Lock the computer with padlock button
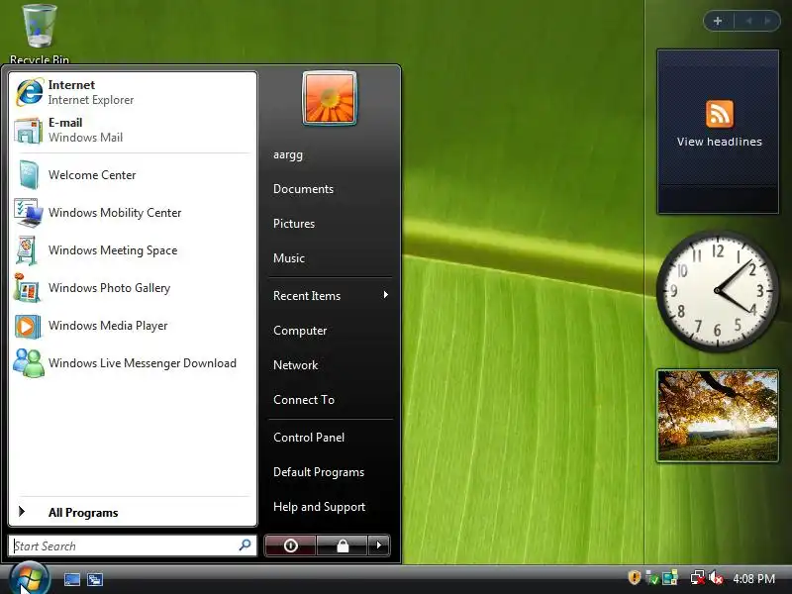This screenshot has height=594, width=792. pyautogui.click(x=343, y=545)
